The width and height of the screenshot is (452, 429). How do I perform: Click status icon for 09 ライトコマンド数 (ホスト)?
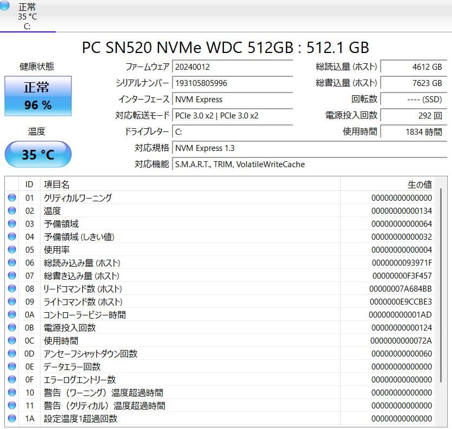point(12,301)
